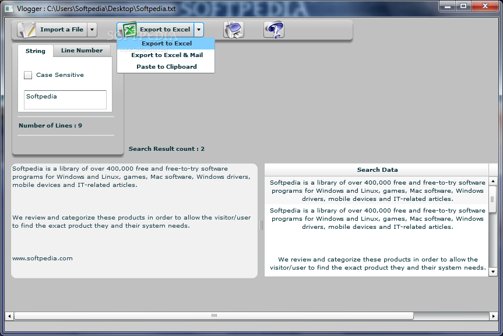Screen dimensions: 503x336
Task: Choose Paste to Clipboard option
Action: (166, 67)
